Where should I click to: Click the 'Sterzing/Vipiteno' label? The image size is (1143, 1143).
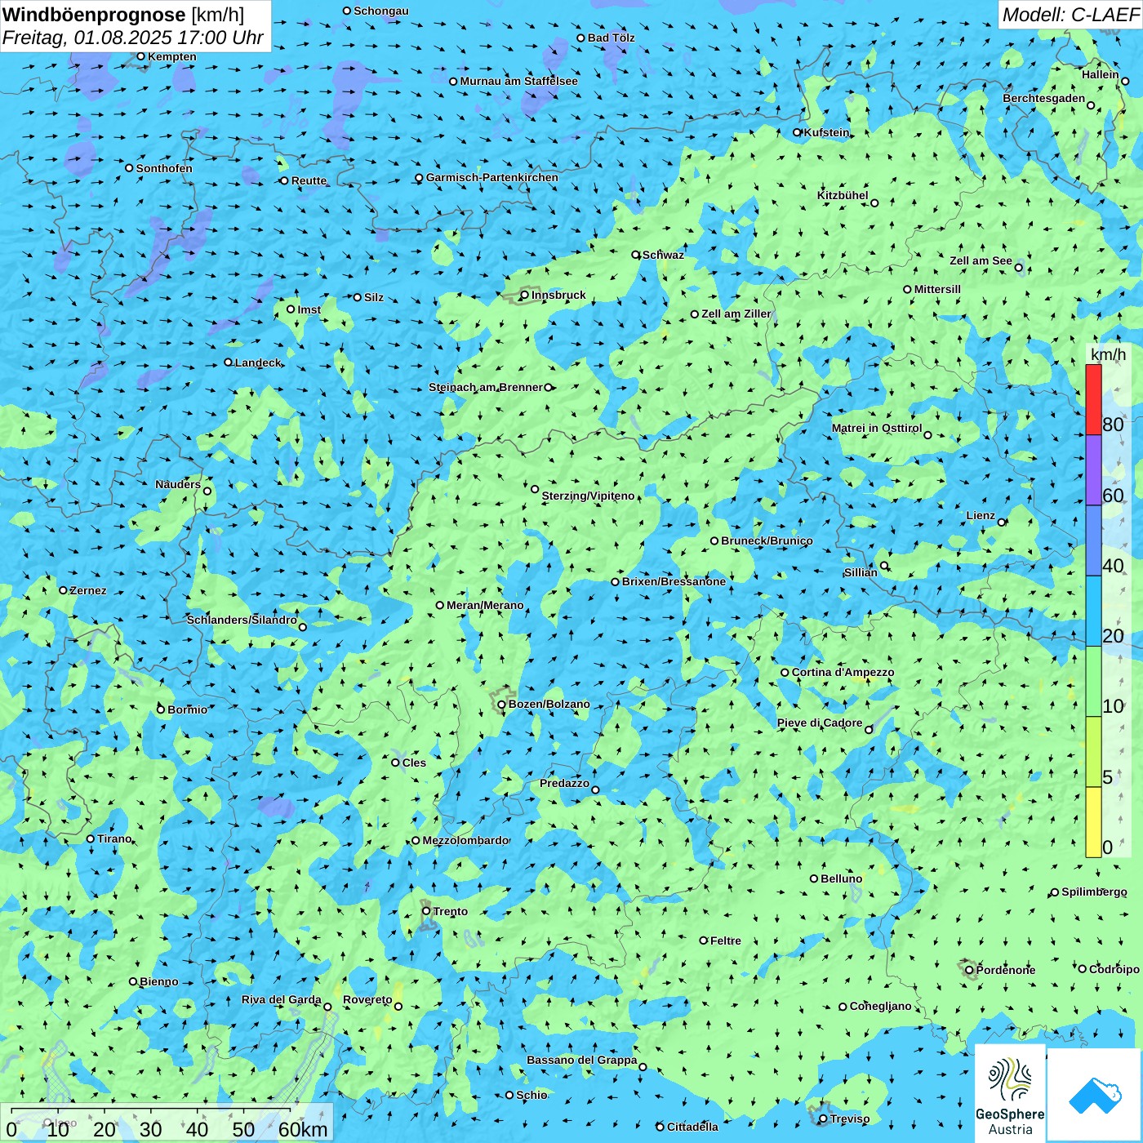(x=588, y=496)
